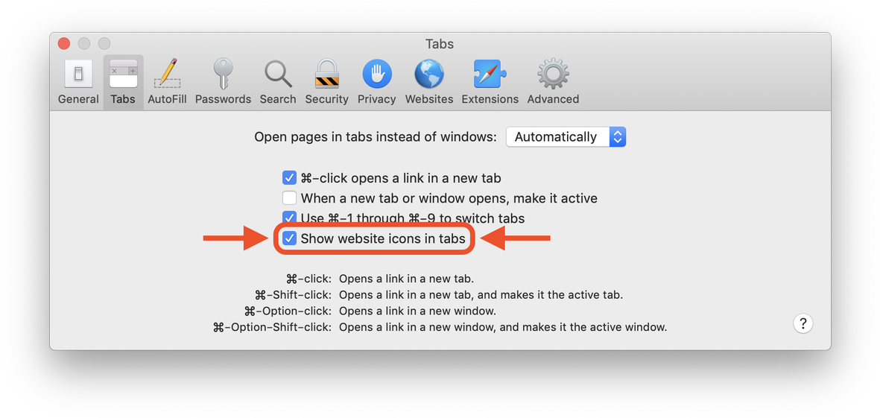Switch to the Tabs pane label
This screenshot has width=880, height=418.
coord(123,99)
